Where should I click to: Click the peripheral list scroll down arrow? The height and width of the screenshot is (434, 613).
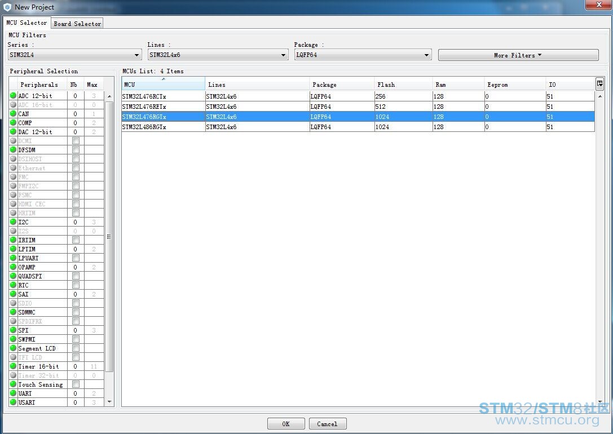(x=109, y=401)
